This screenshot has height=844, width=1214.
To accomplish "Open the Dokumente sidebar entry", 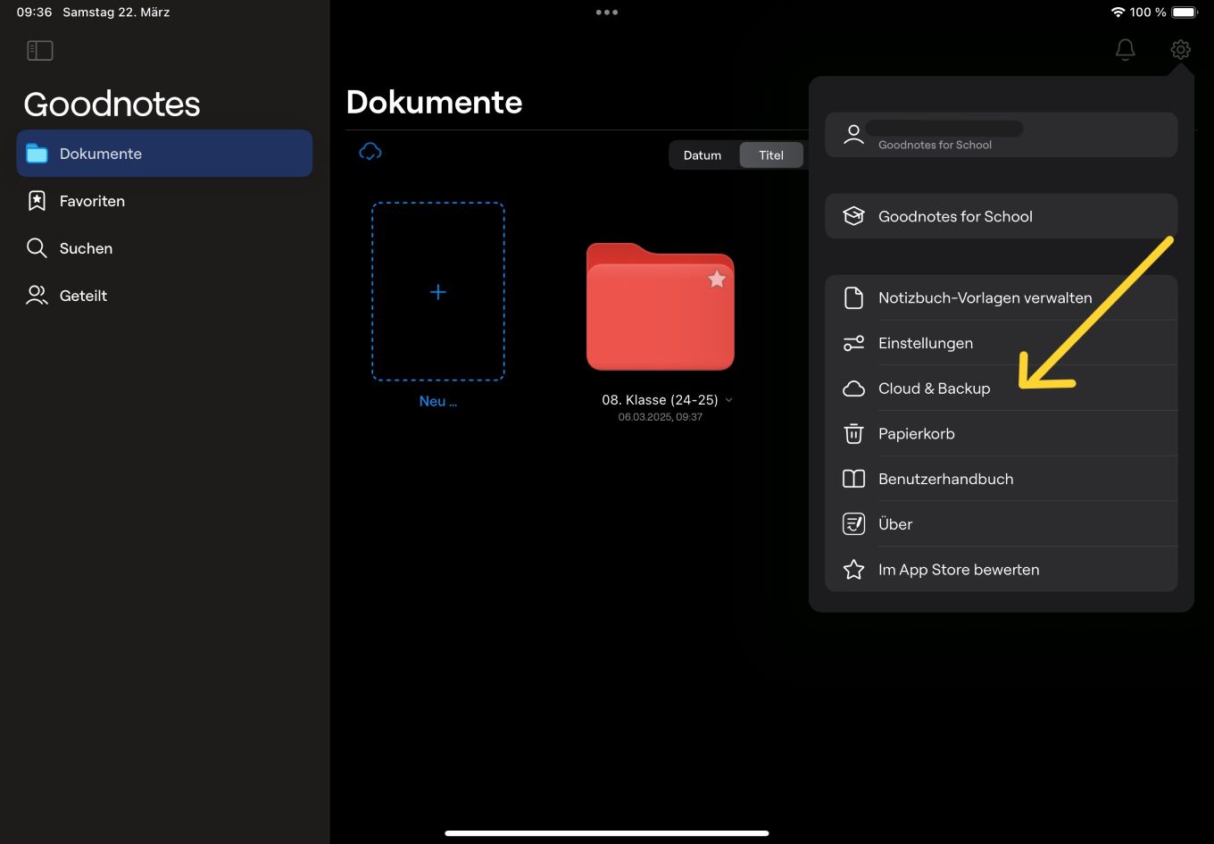I will 164,154.
